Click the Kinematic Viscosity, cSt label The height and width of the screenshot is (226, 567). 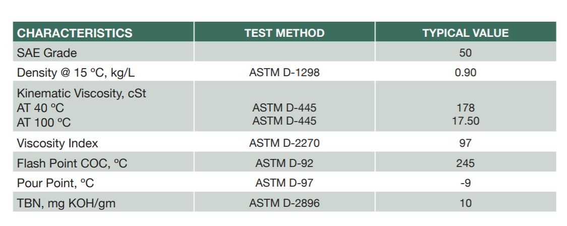tap(82, 94)
